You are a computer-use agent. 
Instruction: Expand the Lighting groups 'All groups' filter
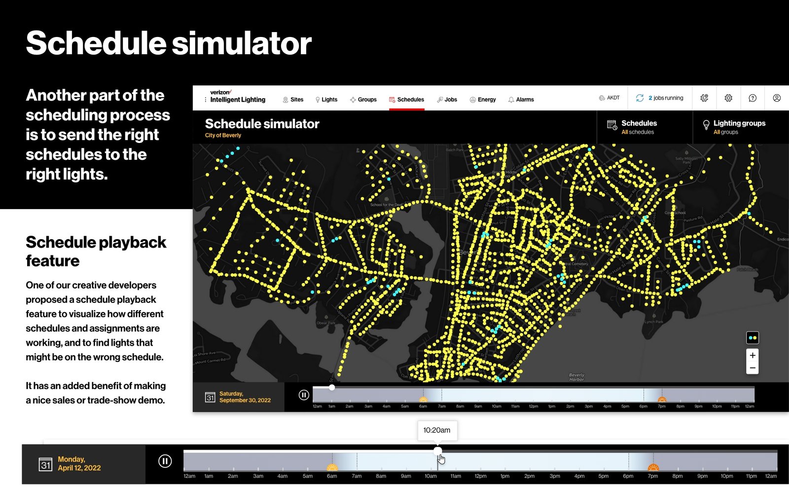click(x=741, y=127)
